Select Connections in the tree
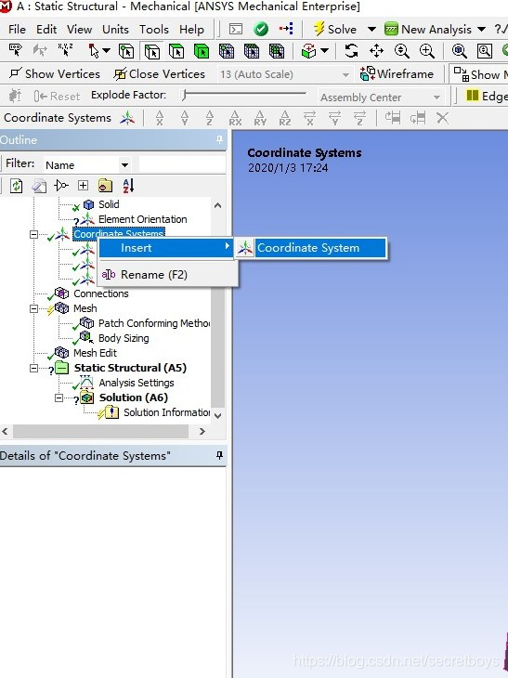The width and height of the screenshot is (508, 678). pos(100,293)
